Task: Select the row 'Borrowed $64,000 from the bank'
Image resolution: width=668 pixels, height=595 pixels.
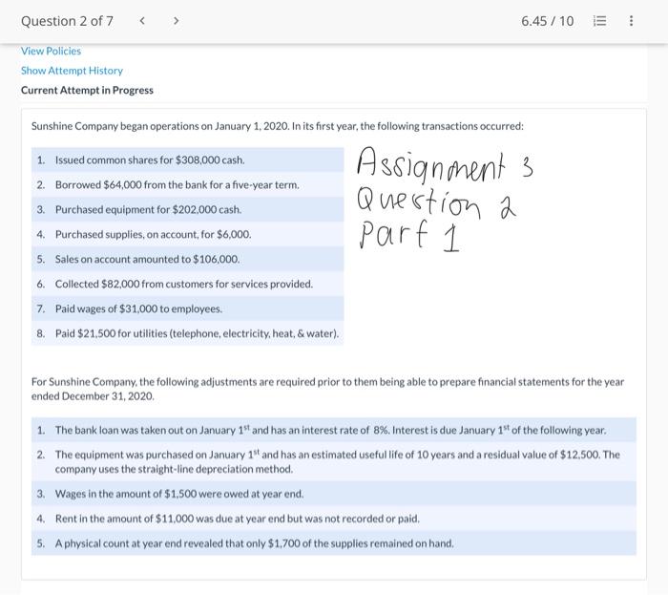Action: (187, 184)
